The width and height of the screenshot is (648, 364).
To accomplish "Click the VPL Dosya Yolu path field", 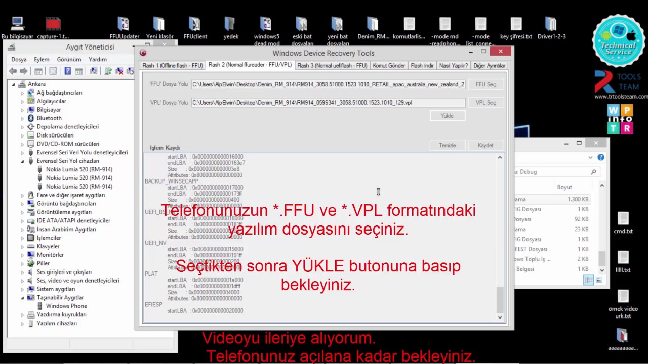I will pyautogui.click(x=328, y=102).
